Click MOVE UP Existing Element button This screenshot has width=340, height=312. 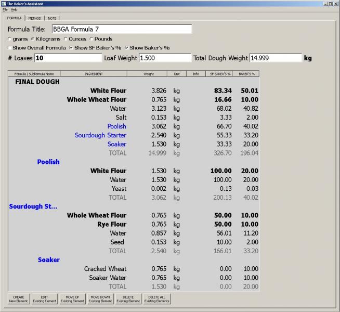point(72,299)
